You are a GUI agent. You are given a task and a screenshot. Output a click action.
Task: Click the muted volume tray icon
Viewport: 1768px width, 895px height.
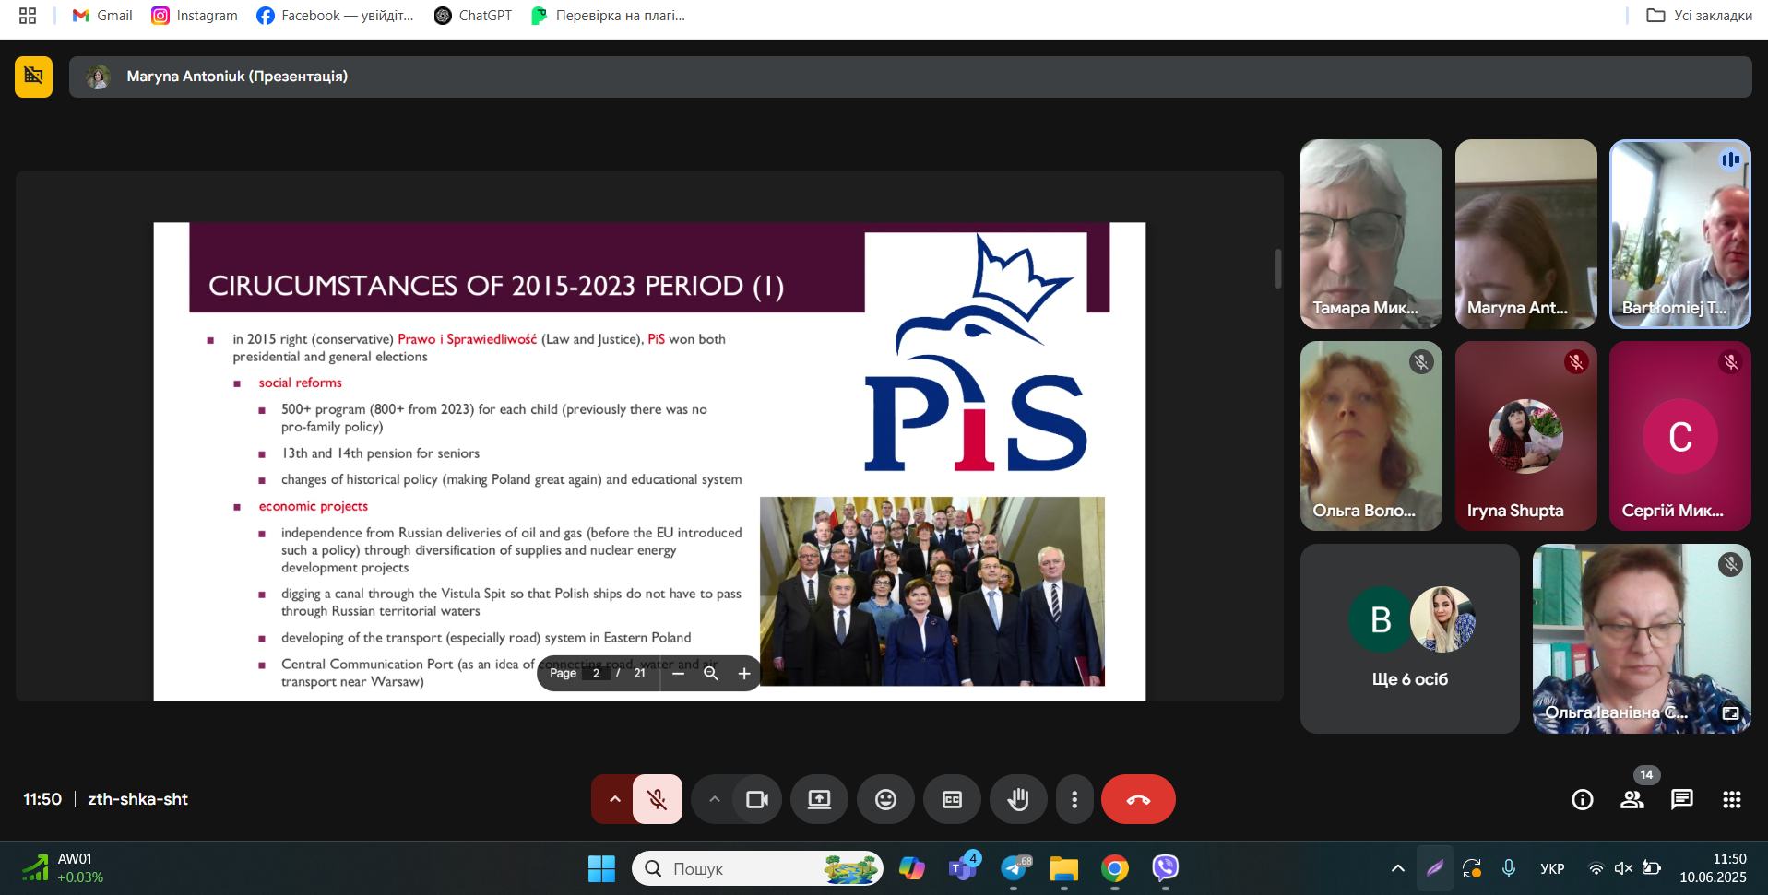1623,868
